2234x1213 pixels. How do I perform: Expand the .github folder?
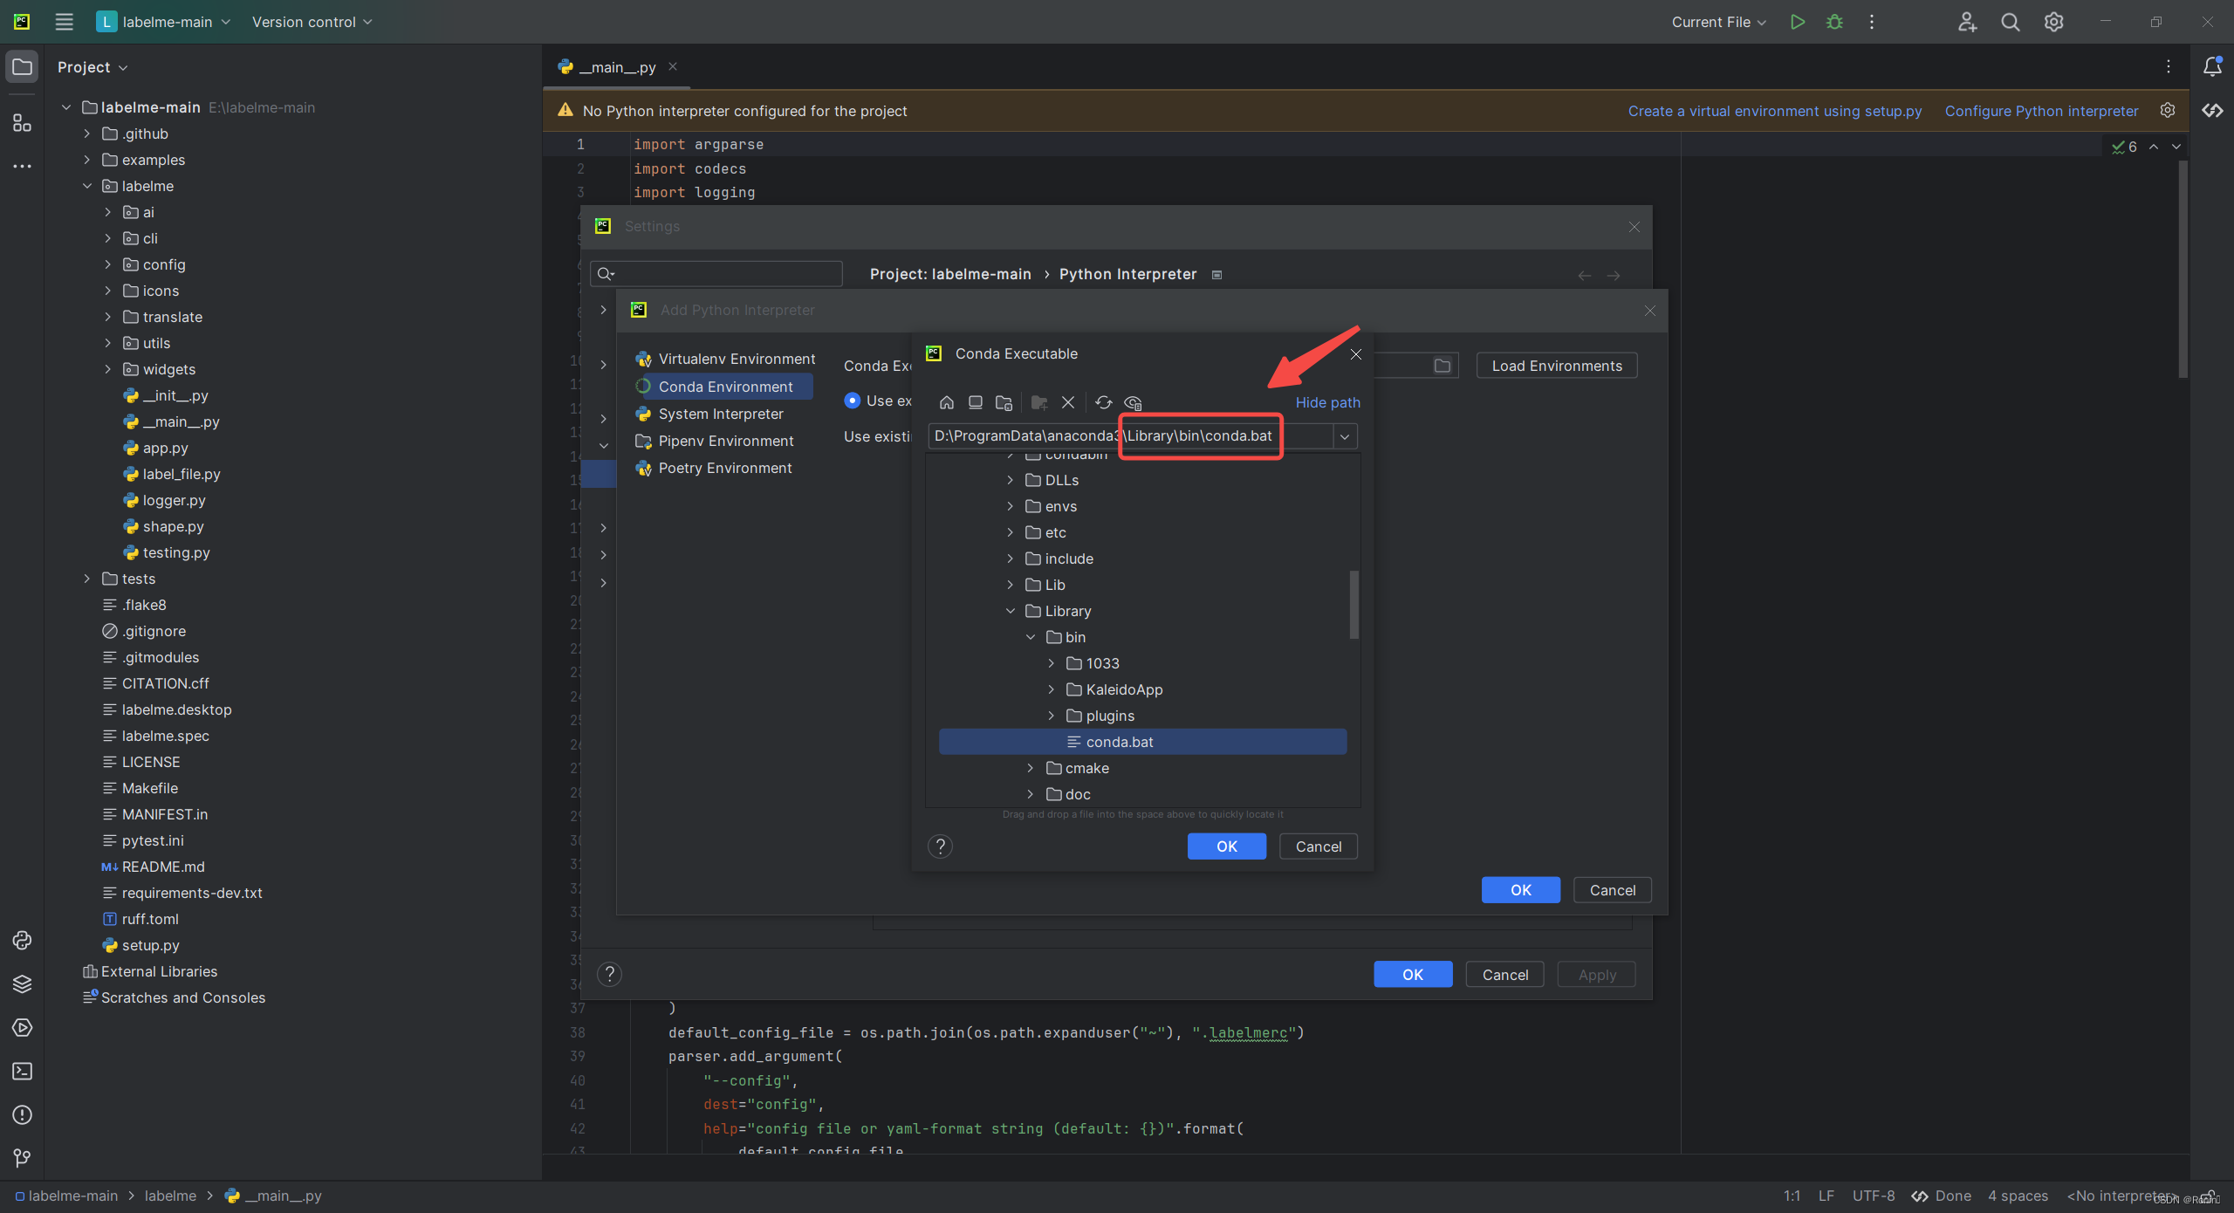[86, 134]
